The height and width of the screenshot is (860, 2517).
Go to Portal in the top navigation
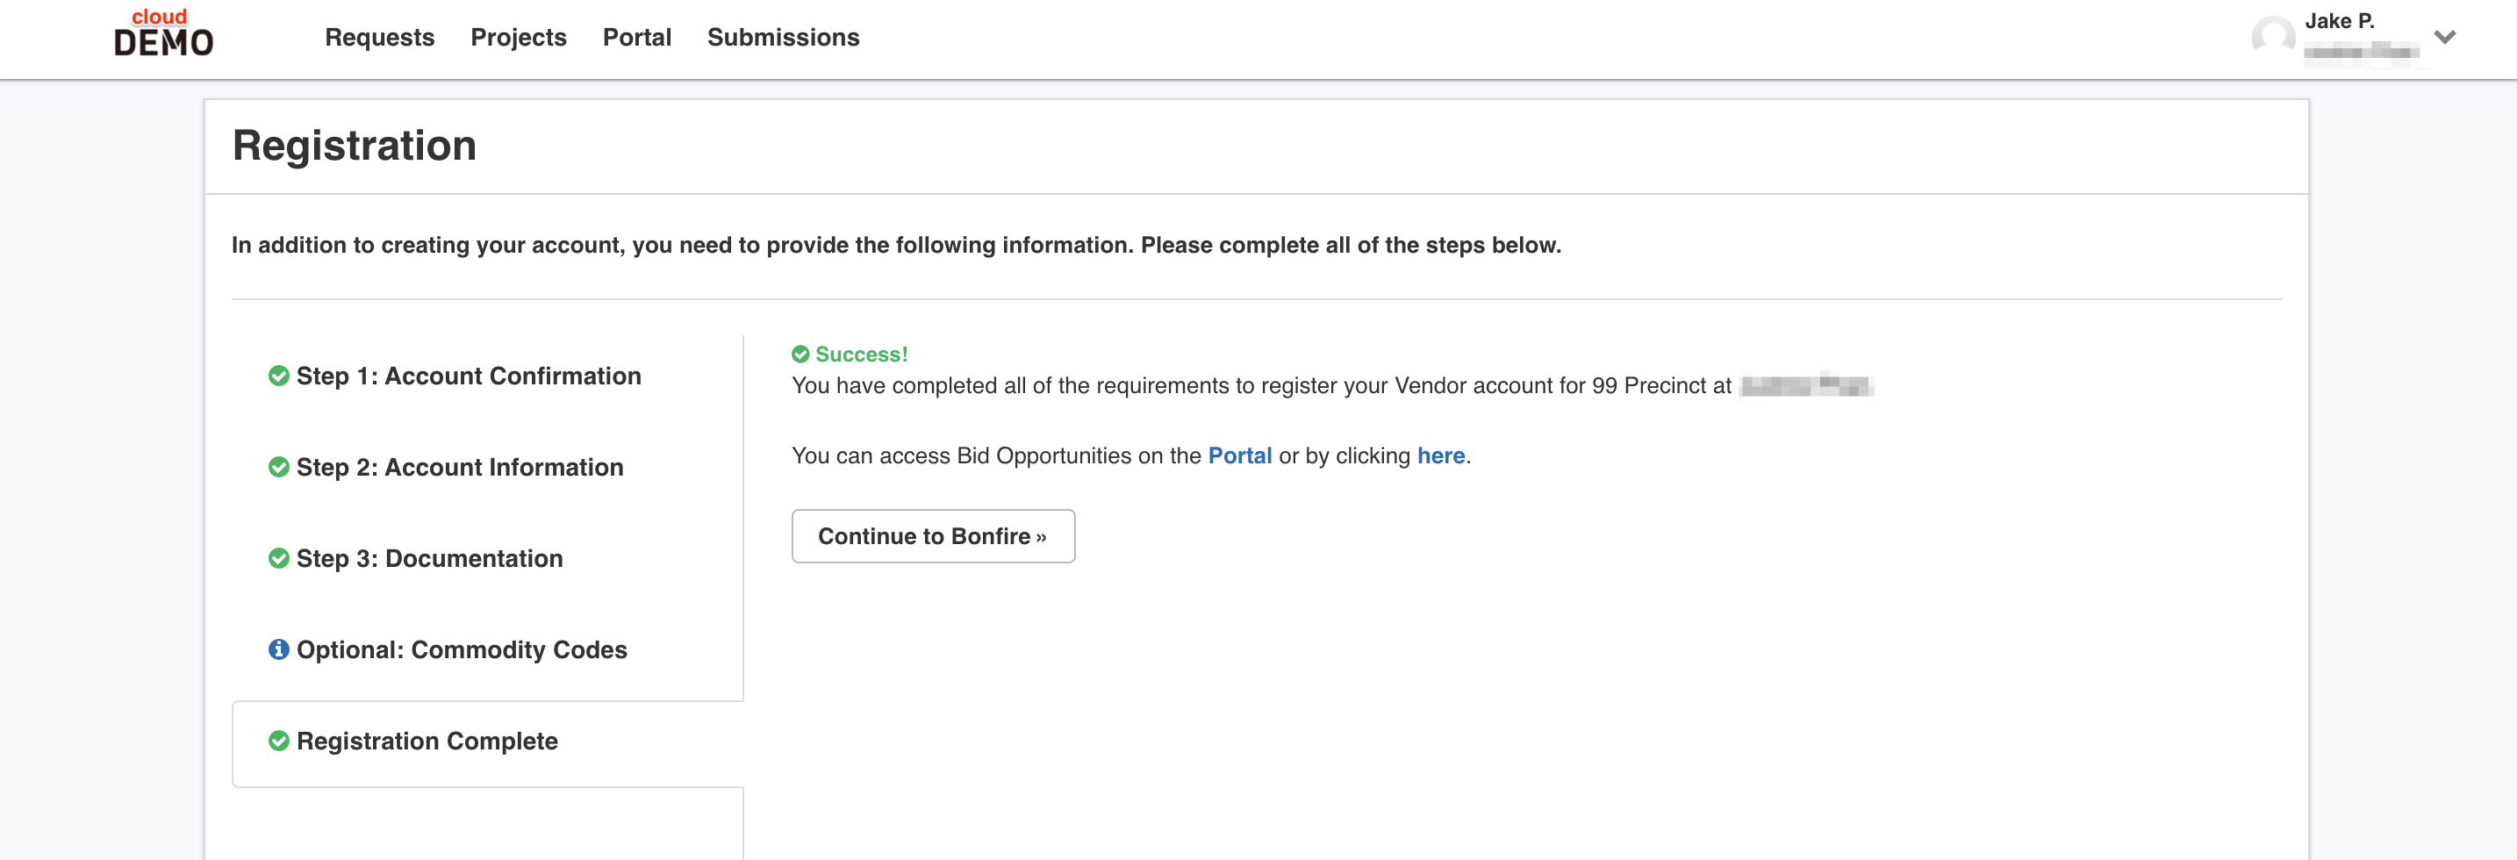coord(637,37)
